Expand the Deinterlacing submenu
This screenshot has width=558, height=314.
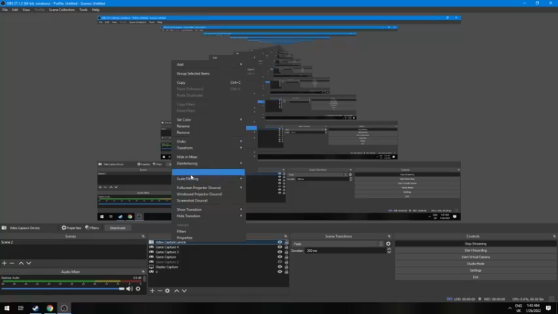tap(209, 163)
